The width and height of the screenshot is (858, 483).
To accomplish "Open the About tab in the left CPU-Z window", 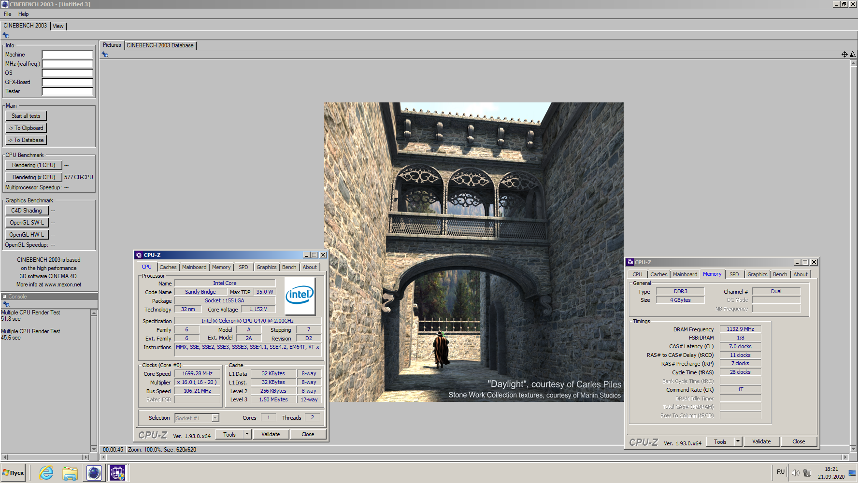I will pyautogui.click(x=310, y=267).
